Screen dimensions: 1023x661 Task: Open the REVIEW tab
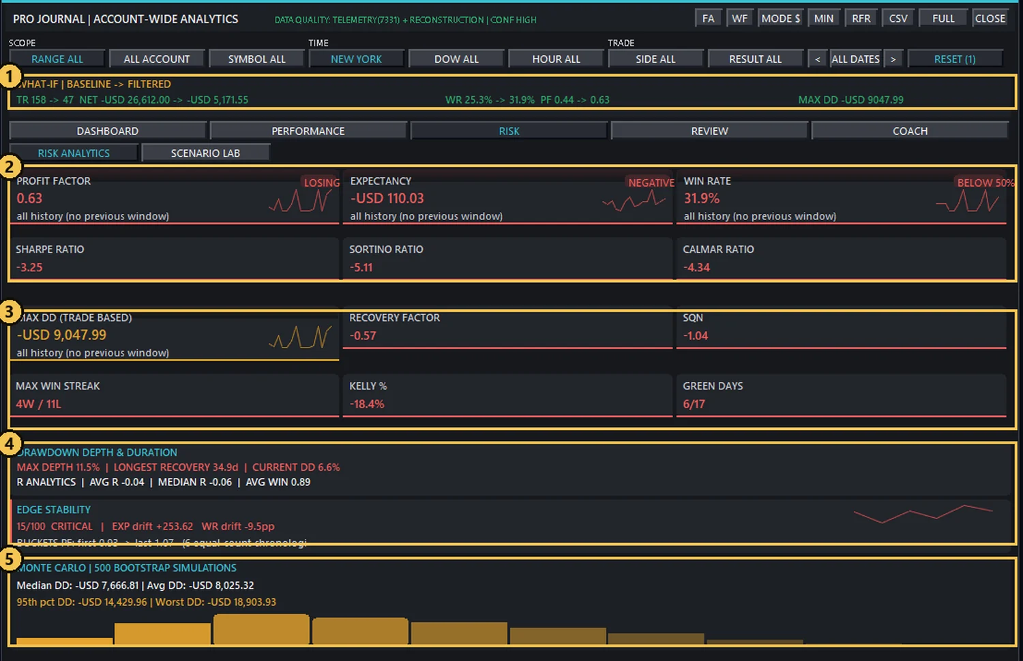coord(709,131)
